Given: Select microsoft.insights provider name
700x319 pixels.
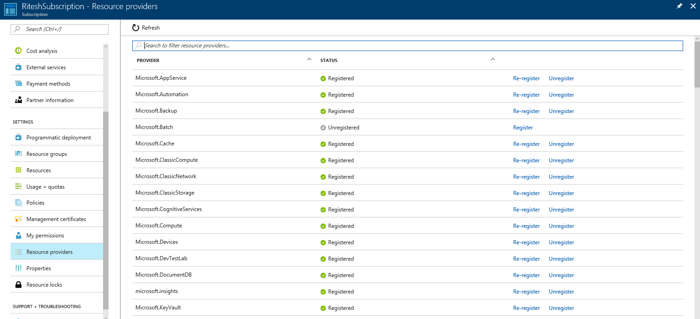Looking at the screenshot, I should tap(157, 291).
